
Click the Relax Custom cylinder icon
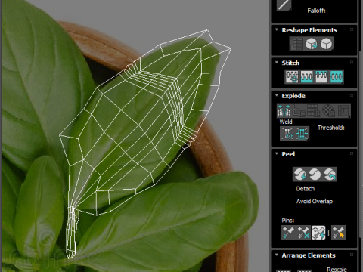[x=326, y=44]
